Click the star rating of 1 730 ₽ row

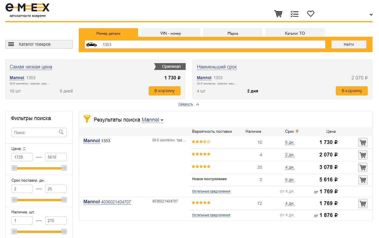point(201,142)
